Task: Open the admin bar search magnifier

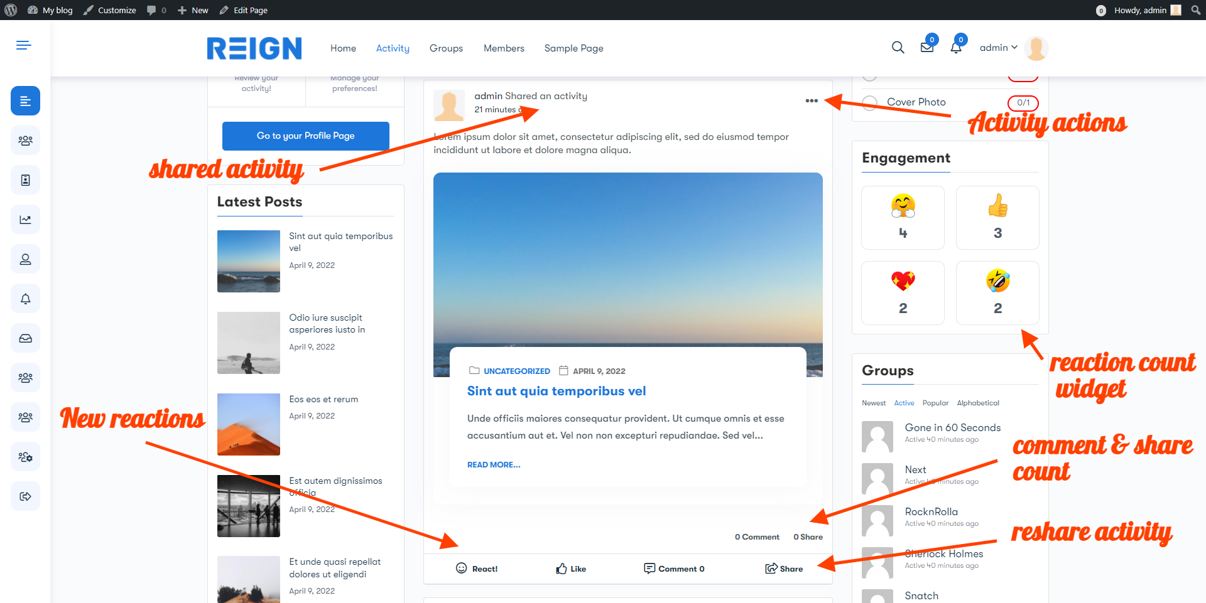Action: pos(1195,10)
